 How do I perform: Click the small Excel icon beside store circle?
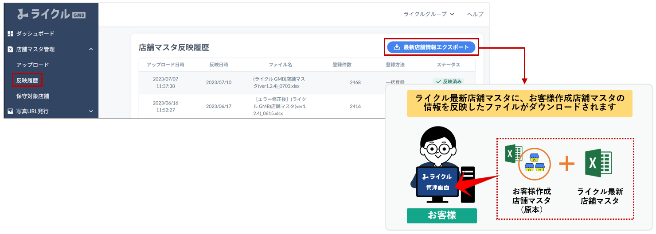coord(513,154)
